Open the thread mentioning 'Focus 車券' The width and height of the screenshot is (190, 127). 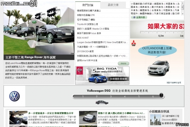(x=89, y=33)
